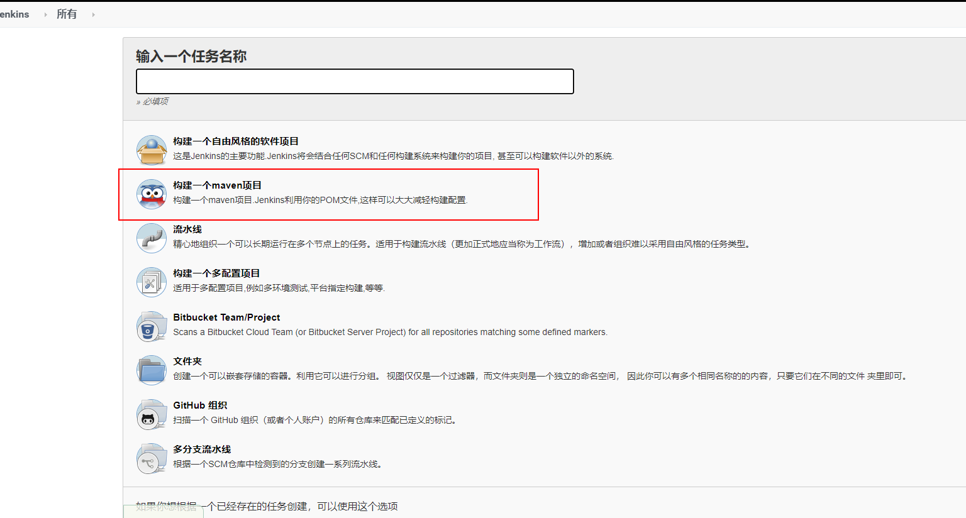Select Bitbucket Team/Project title
The width and height of the screenshot is (966, 518).
(x=226, y=317)
